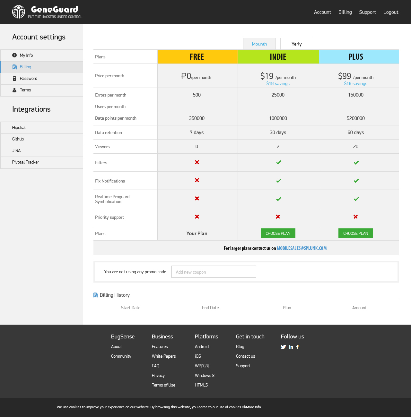Screen dimensions: 411x417
Task: Open Billing in top navigation
Action: (x=345, y=12)
